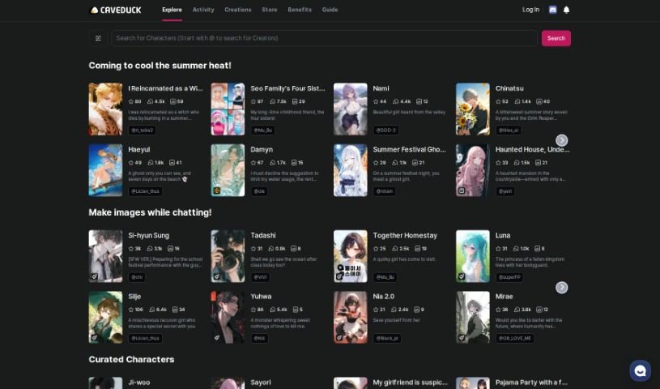This screenshot has width=660, height=389.
Task: Click the star icon on Nami card
Action: 376,101
